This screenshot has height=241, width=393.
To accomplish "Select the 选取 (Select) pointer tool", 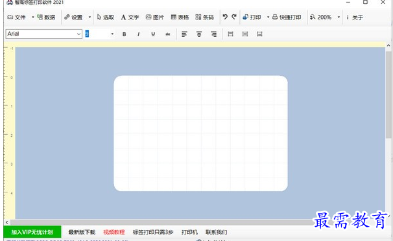I will pos(106,17).
